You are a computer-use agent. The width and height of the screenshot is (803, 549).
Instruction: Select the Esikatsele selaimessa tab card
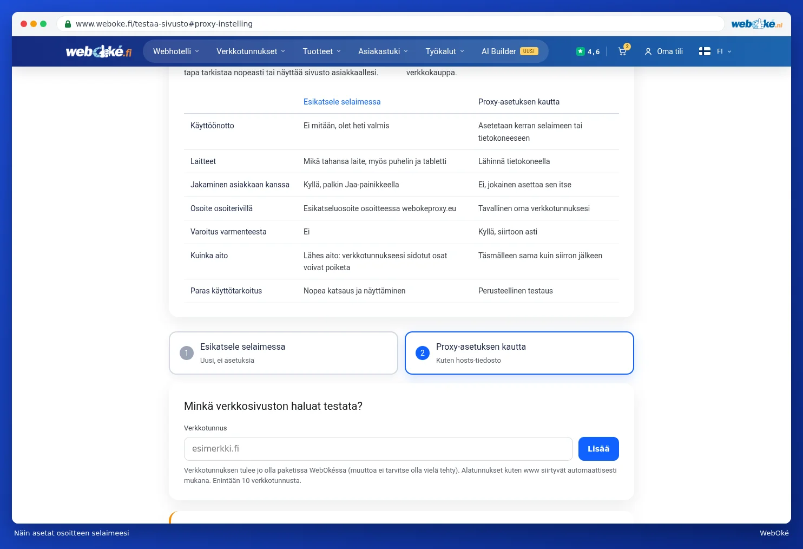point(284,353)
